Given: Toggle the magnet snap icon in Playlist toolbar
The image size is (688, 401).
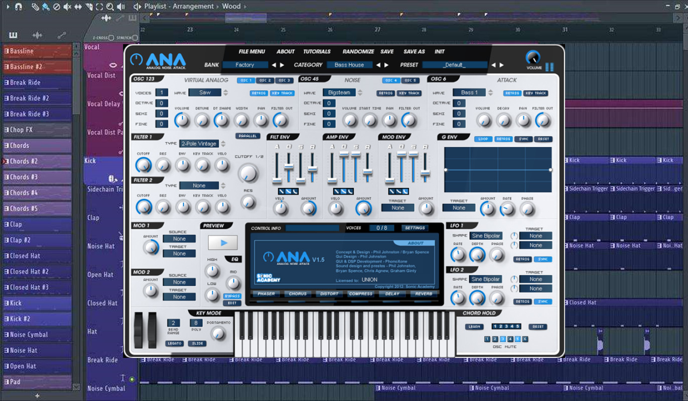Looking at the screenshot, I should (18, 7).
